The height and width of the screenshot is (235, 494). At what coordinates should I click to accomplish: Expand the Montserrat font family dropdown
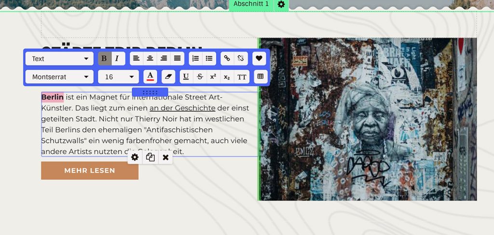tap(59, 77)
